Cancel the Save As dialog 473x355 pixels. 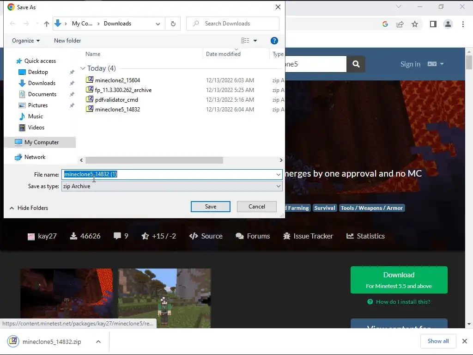[257, 207]
